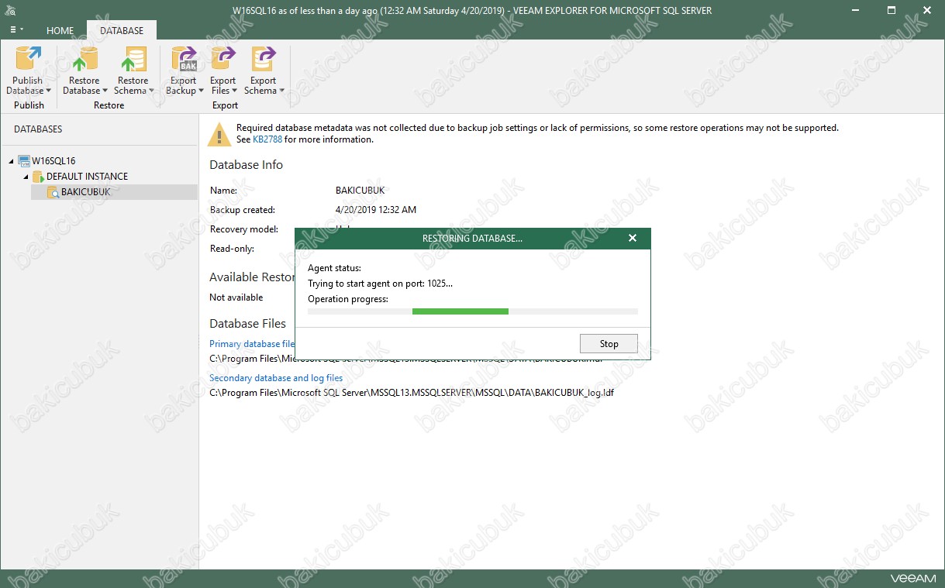Click the yellow warning triangle icon
The height and width of the screenshot is (588, 945).
click(219, 134)
